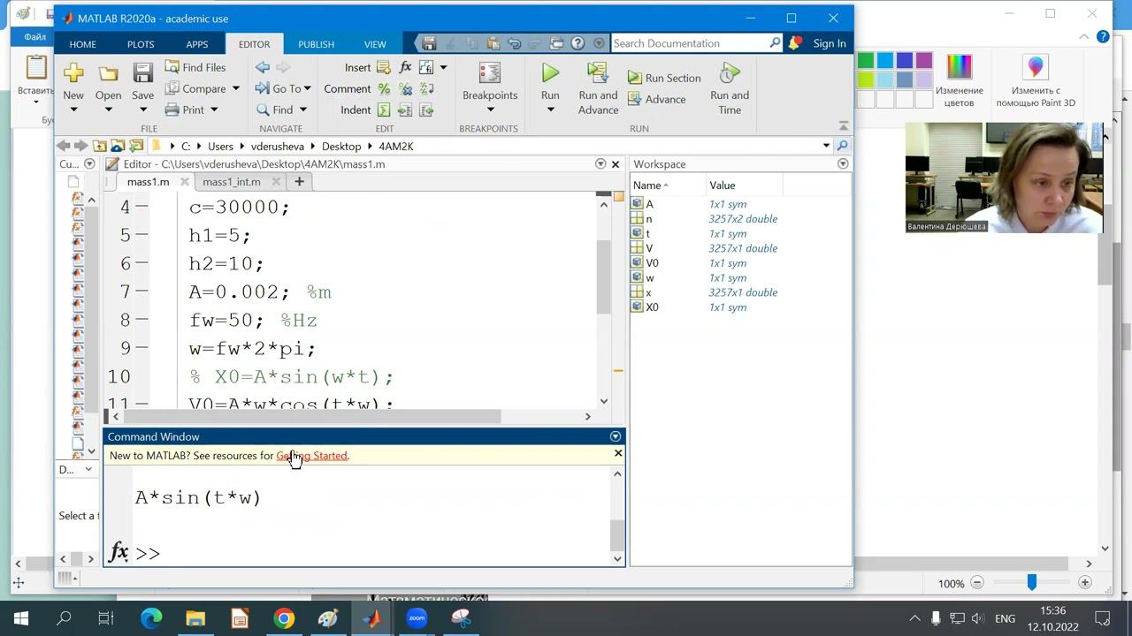1132x636 pixels.
Task: Click the 4AM2K folder in address path
Action: (395, 147)
